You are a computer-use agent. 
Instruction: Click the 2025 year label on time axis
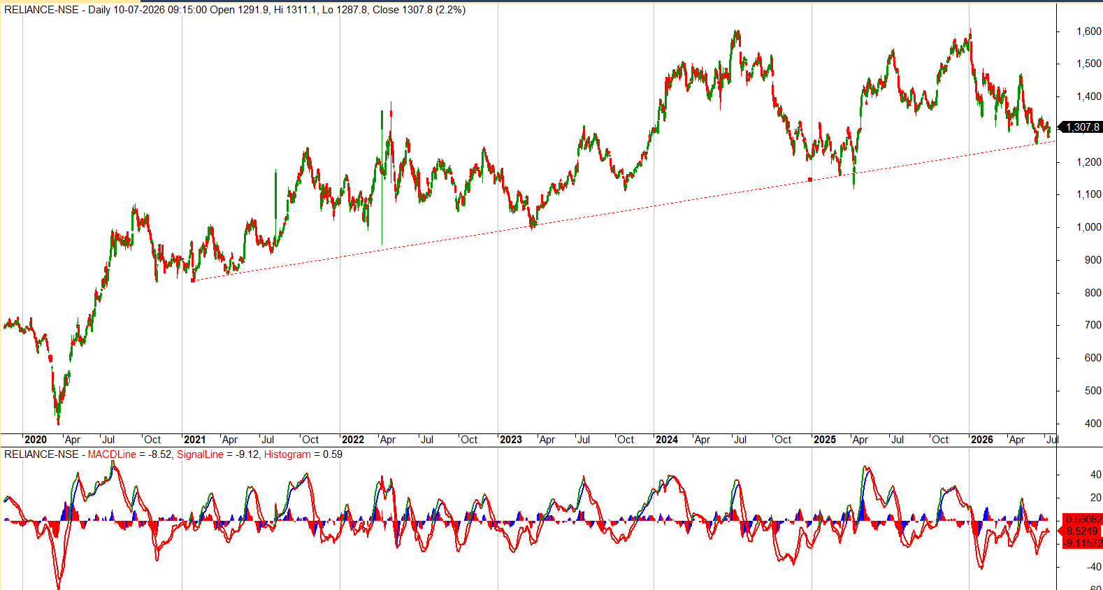click(824, 440)
